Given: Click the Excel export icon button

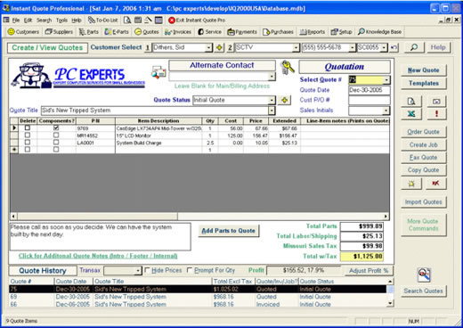Looking at the screenshot, I should tap(411, 114).
